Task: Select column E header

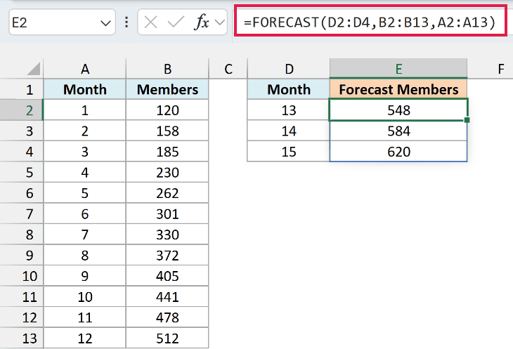Action: (398, 69)
